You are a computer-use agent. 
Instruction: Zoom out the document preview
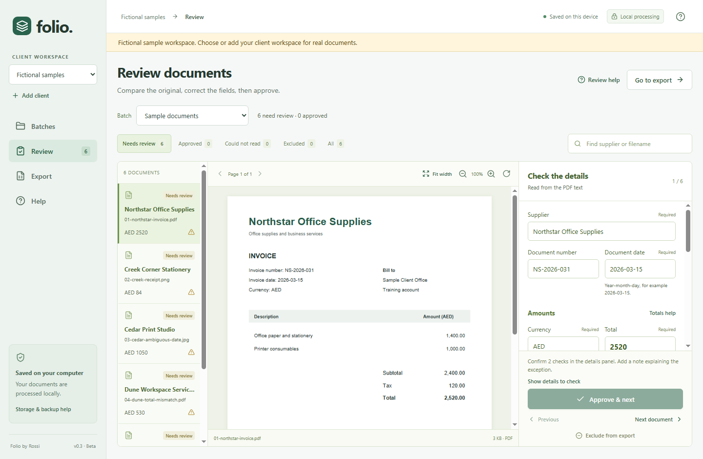pos(463,174)
